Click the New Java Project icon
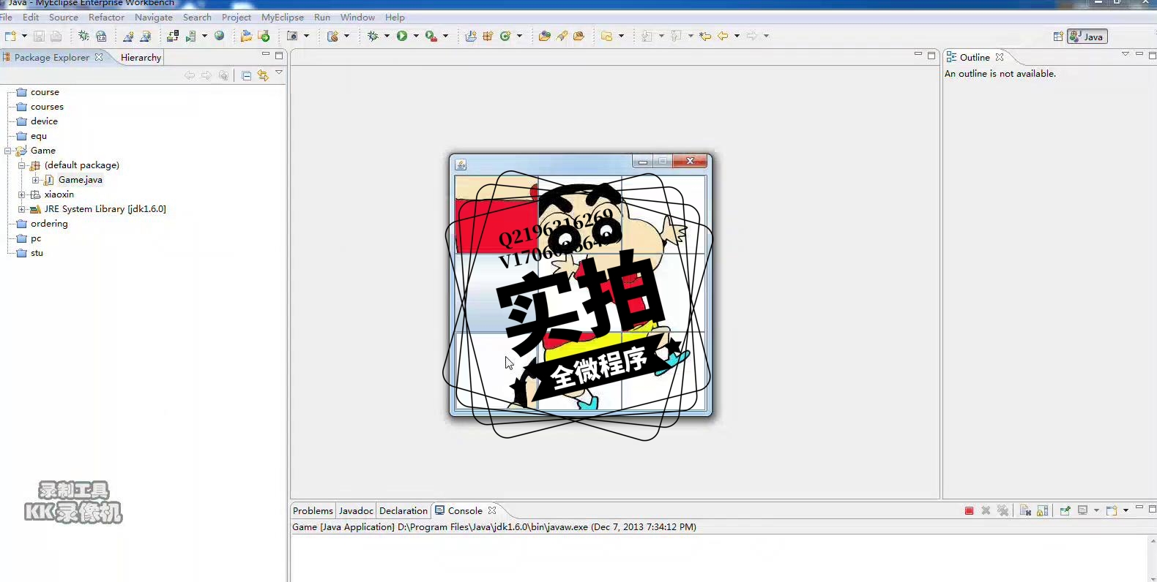Image resolution: width=1157 pixels, height=582 pixels. (470, 36)
